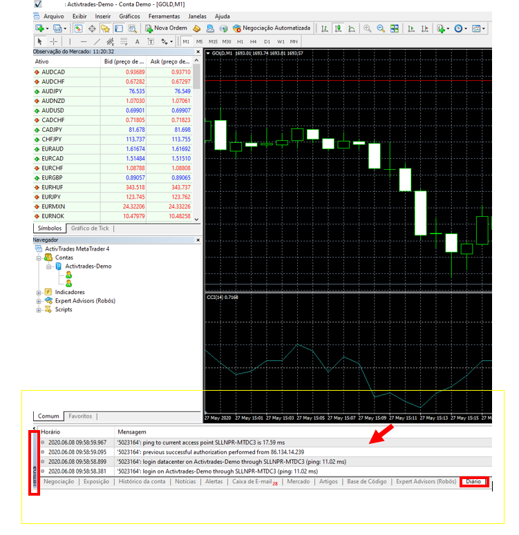Viewport: 519px width, 535px height.
Task: Toggle the Data Window crosshair-circle icon
Action: pos(92,28)
